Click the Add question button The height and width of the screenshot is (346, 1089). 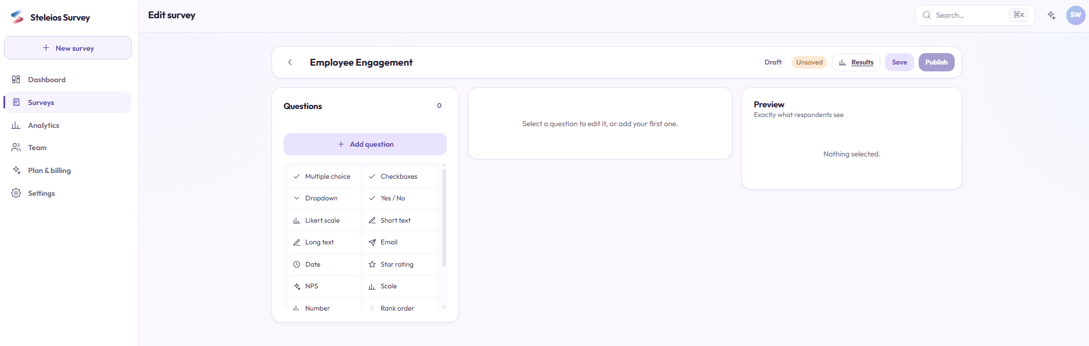365,144
